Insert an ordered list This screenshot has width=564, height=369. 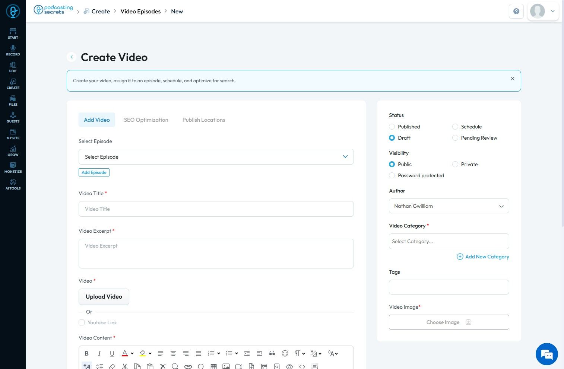click(x=211, y=353)
